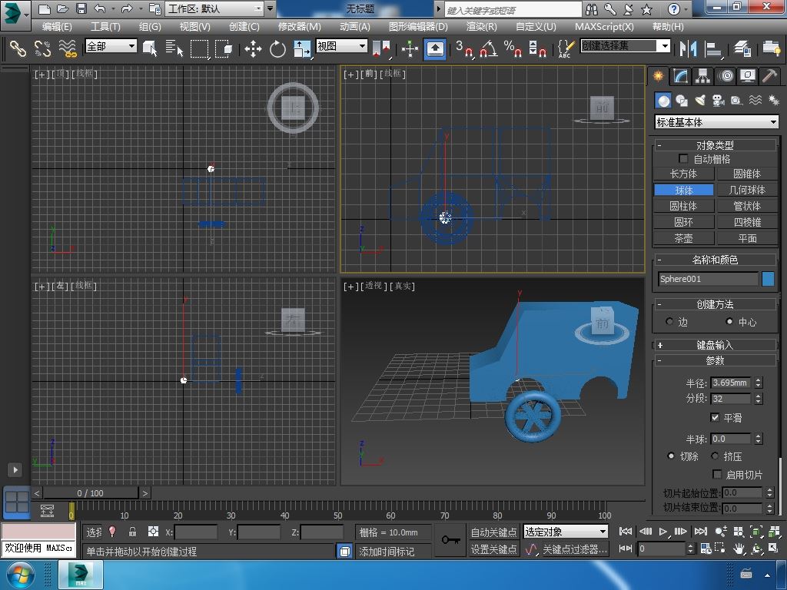Toggle Window/Crossing selection mode
The width and height of the screenshot is (787, 590).
(224, 48)
